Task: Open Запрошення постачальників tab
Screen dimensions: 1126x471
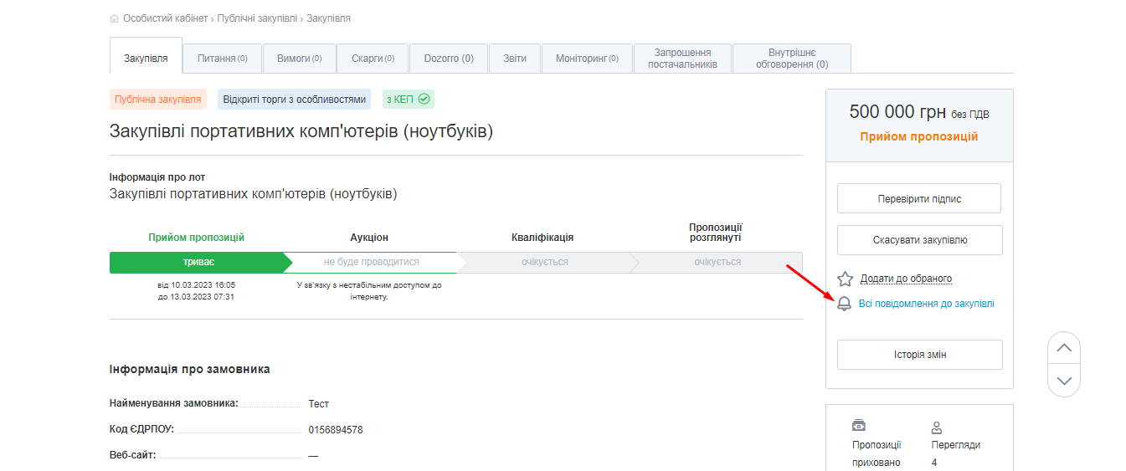Action: tap(682, 59)
